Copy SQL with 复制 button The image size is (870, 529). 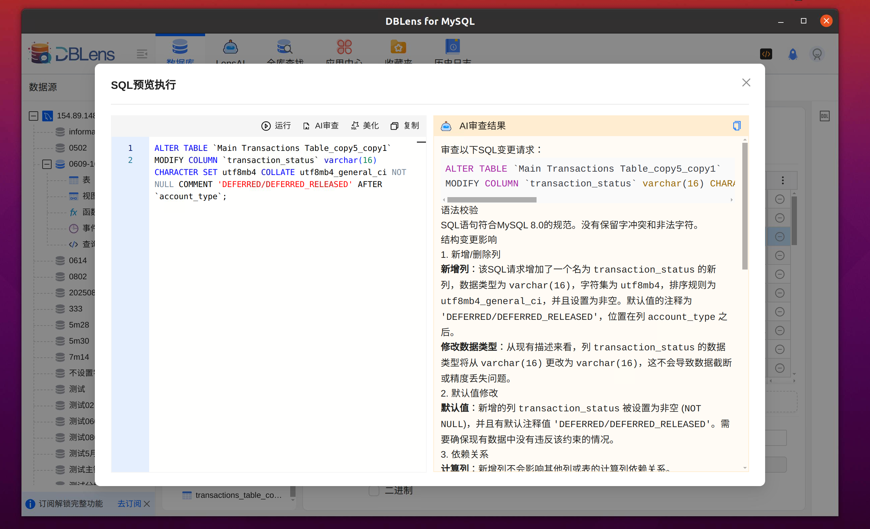tap(405, 126)
